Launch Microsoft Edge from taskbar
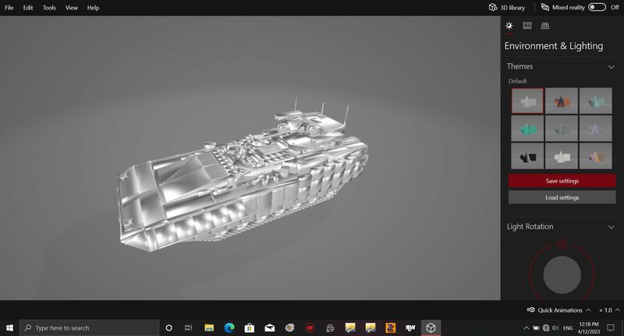 pyautogui.click(x=229, y=328)
